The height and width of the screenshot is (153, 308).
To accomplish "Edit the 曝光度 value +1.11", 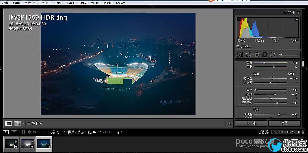I will click(x=294, y=79).
